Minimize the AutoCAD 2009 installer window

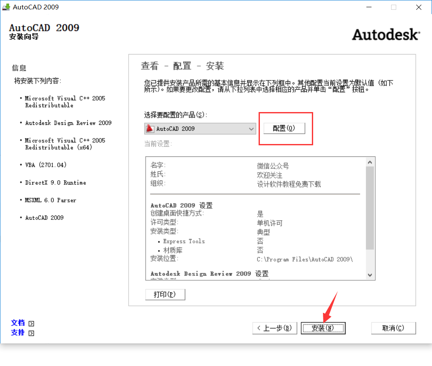[x=369, y=7]
